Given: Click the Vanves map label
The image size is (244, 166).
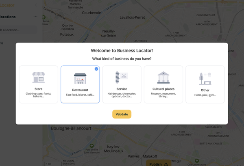Looking at the screenshot, I should point(134,156).
